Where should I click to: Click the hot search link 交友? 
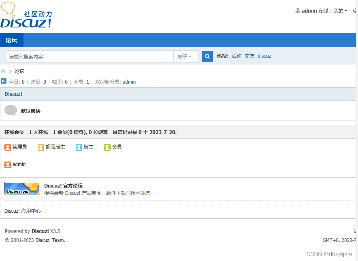click(x=249, y=56)
